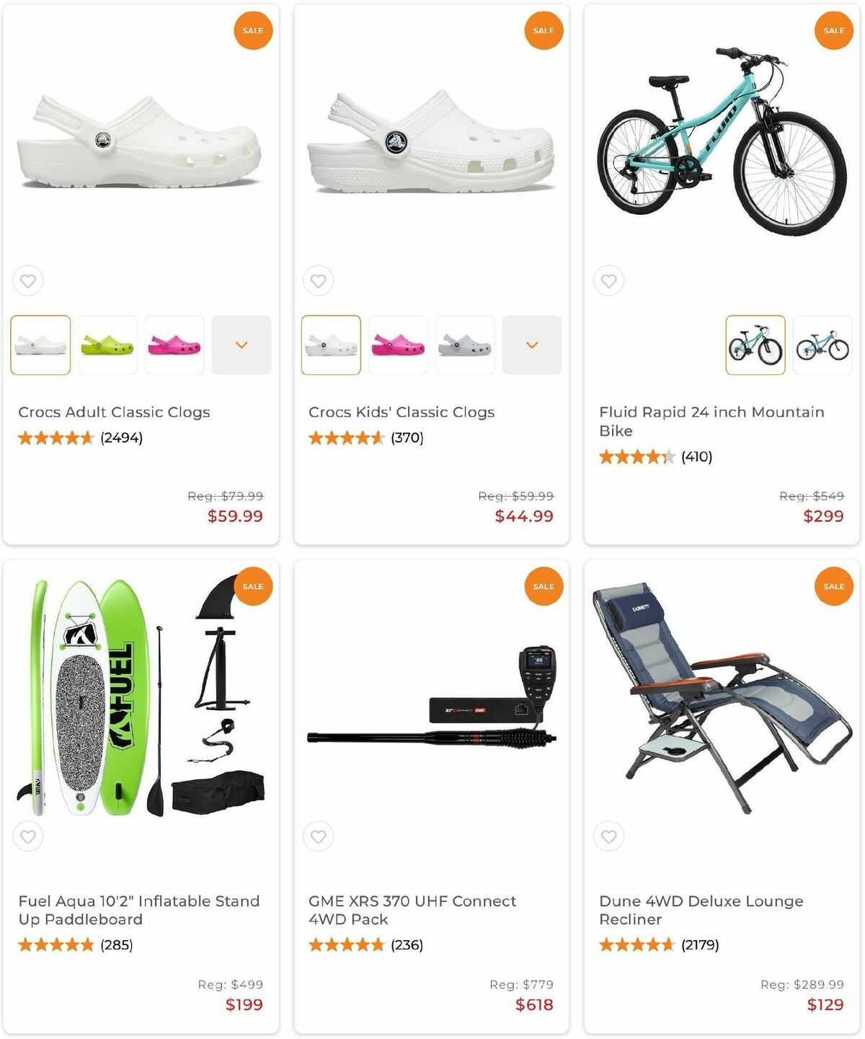
Task: Favorite the Crocs Kids' Classic Clogs
Action: tap(319, 281)
